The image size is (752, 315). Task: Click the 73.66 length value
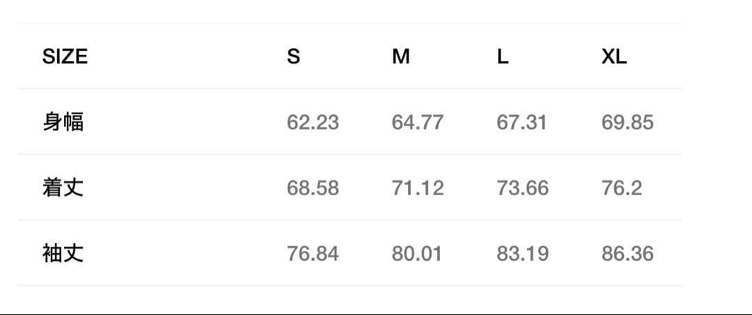pos(522,188)
